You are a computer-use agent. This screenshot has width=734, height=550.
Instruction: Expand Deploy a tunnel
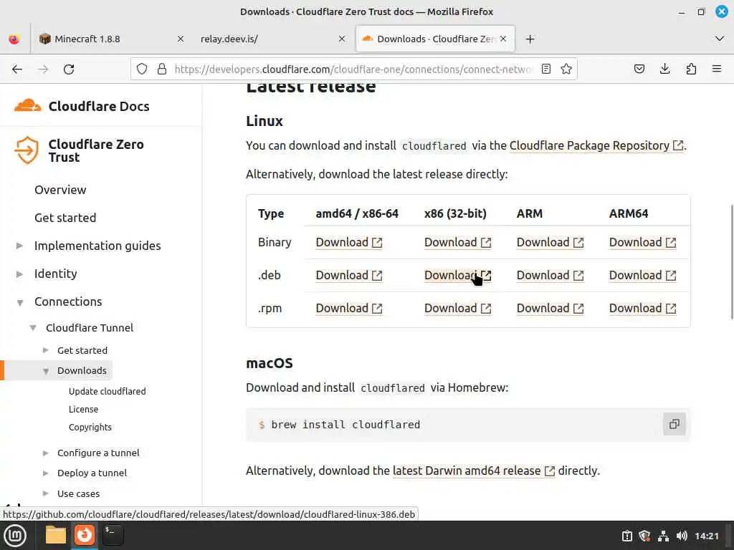pos(45,473)
